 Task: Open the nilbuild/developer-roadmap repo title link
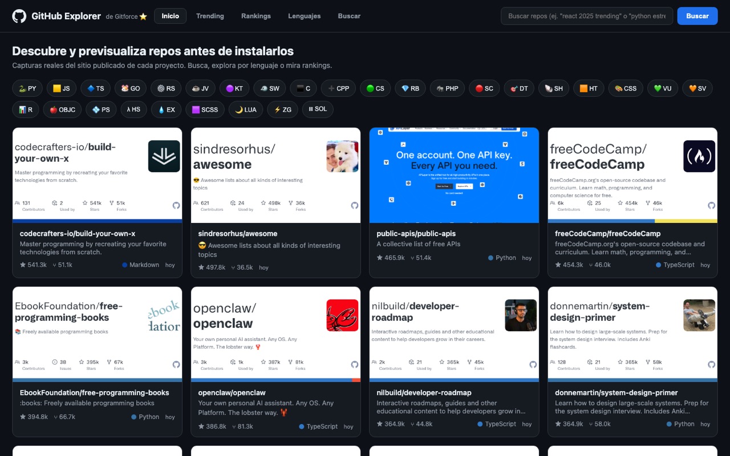424,392
